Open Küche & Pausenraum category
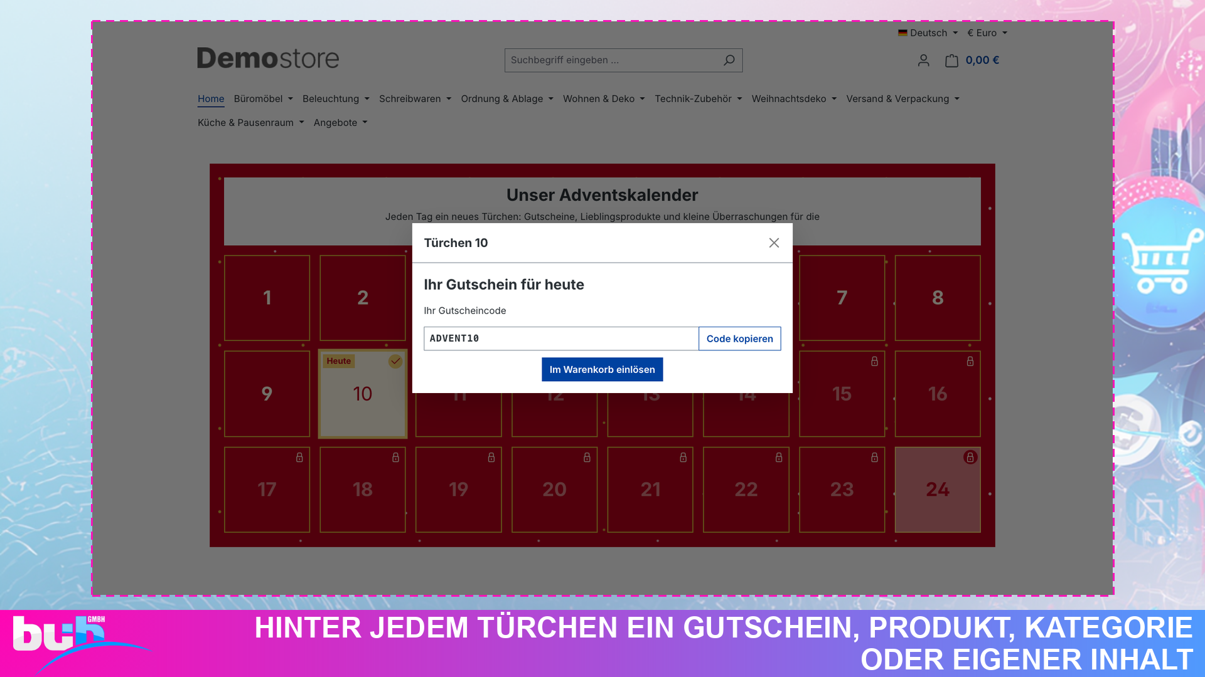The width and height of the screenshot is (1205, 677). pyautogui.click(x=251, y=122)
